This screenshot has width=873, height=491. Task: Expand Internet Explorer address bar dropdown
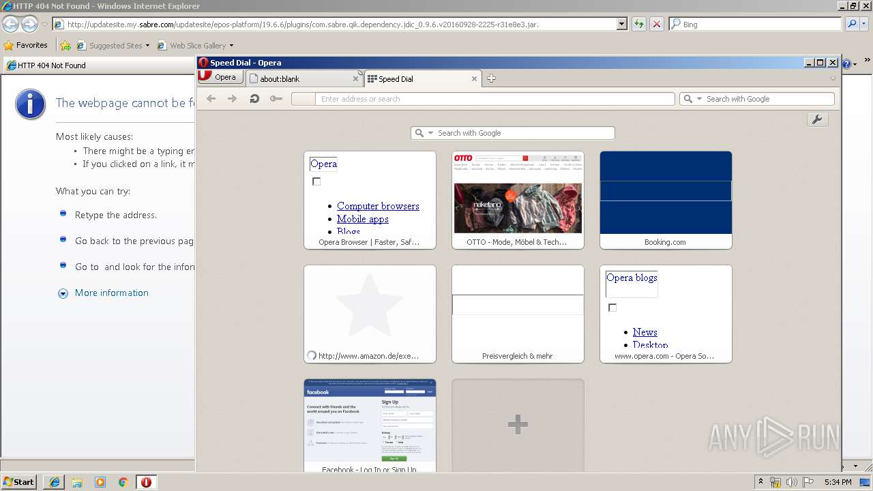tap(621, 24)
